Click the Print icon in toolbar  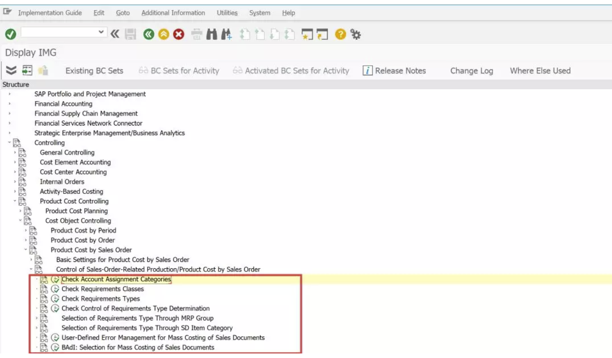[197, 34]
